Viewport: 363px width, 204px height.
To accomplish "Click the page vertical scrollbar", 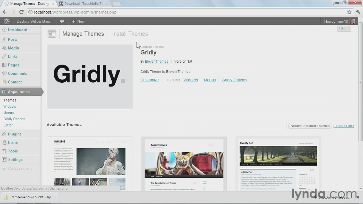I will click(x=360, y=82).
